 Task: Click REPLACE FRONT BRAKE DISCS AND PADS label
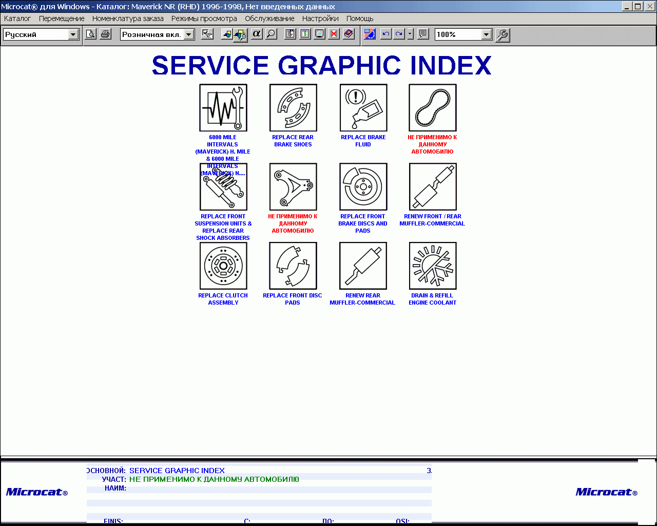(363, 223)
